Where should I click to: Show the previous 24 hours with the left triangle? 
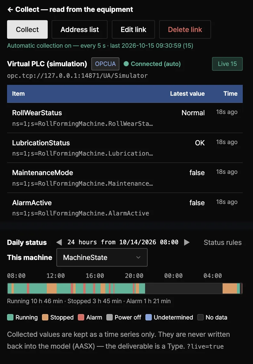[x=59, y=242]
